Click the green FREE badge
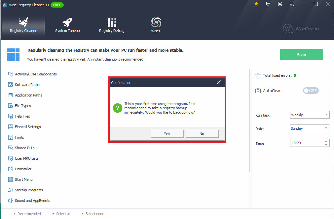334x219 pixels. pyautogui.click(x=57, y=5)
